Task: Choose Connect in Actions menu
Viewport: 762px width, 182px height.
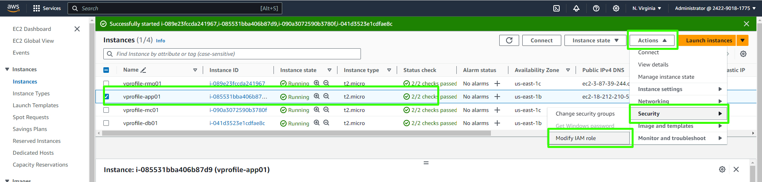Action: coord(648,52)
